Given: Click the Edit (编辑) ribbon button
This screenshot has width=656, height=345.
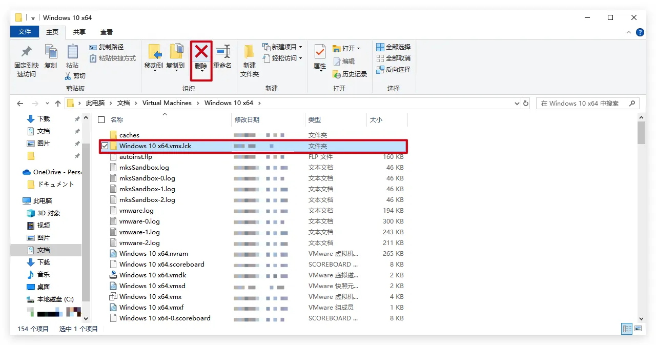Looking at the screenshot, I should [x=344, y=61].
